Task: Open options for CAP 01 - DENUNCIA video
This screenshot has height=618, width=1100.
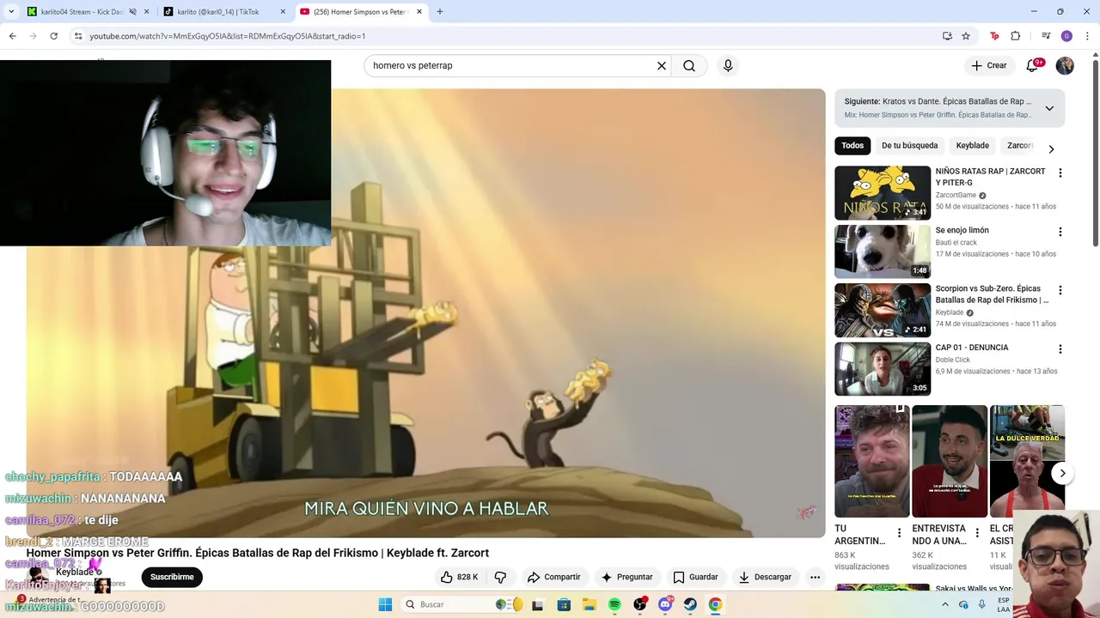Action: [x=1060, y=349]
